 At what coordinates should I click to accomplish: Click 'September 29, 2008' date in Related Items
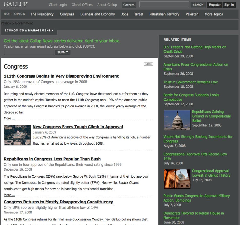(x=178, y=56)
